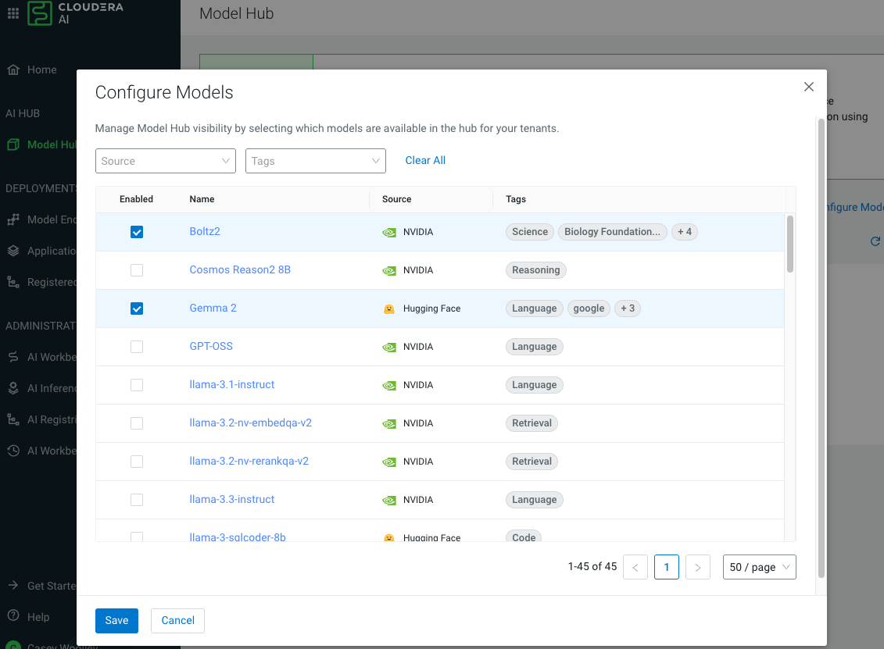This screenshot has height=649, width=884.
Task: Enable the llama-3.2-nv-embedqa-v2 checkbox
Action: [x=137, y=423]
